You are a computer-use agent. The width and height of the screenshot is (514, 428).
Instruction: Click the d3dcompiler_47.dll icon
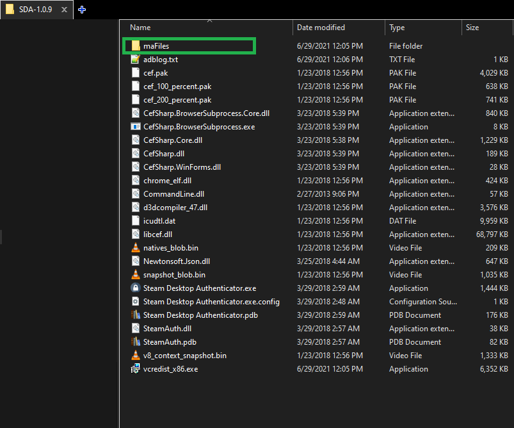[136, 208]
